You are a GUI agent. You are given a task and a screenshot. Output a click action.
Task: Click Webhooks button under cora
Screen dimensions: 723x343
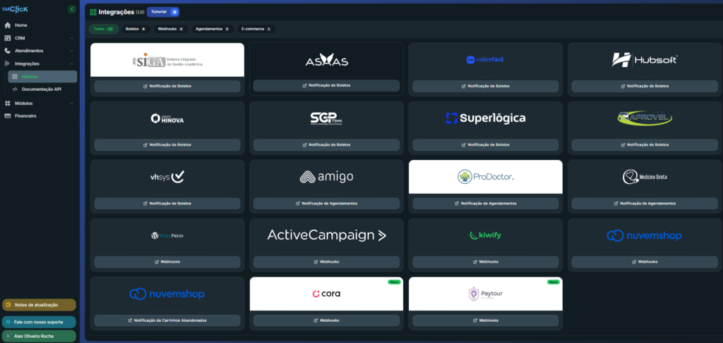pyautogui.click(x=326, y=320)
